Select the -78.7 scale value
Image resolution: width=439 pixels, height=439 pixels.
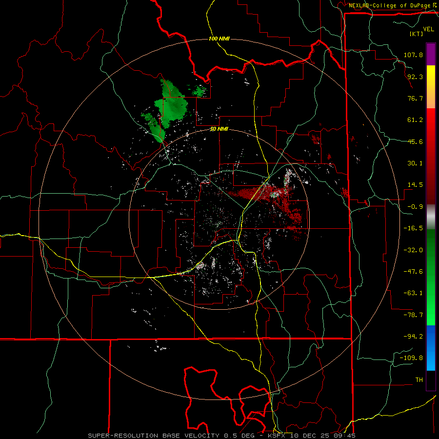pos(413,315)
